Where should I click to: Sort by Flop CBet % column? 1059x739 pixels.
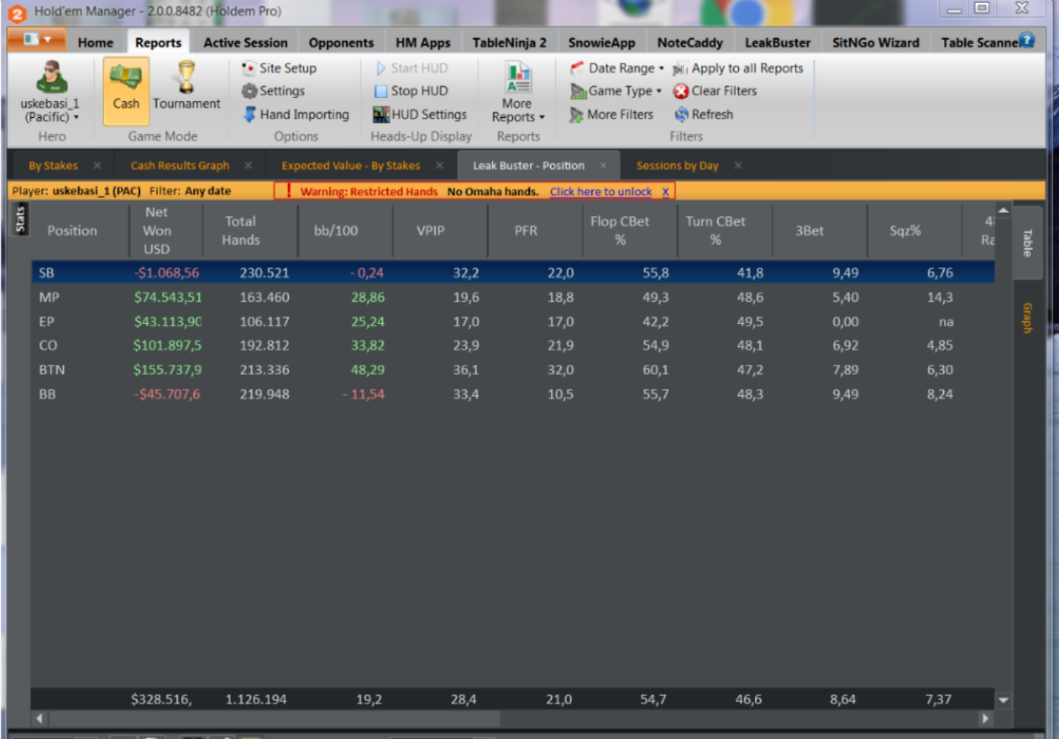tap(620, 231)
